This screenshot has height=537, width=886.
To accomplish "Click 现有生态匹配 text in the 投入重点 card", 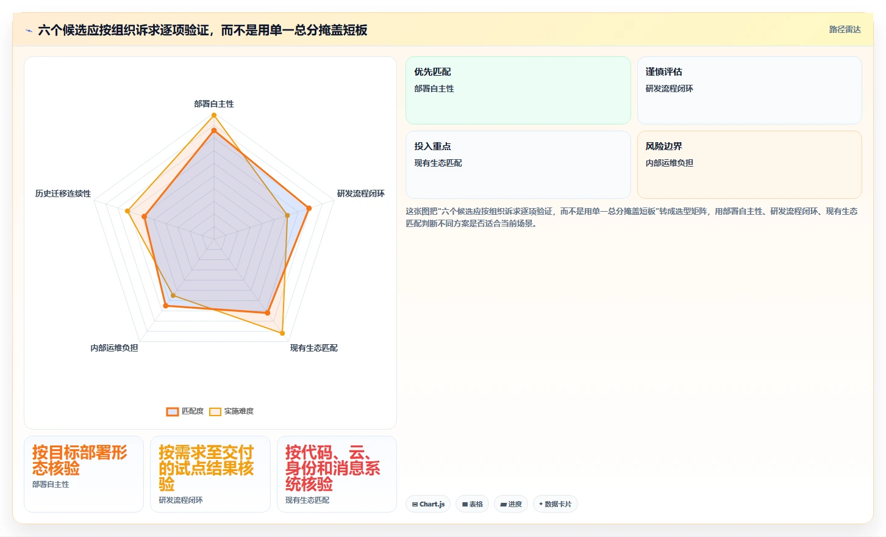I will pyautogui.click(x=438, y=163).
